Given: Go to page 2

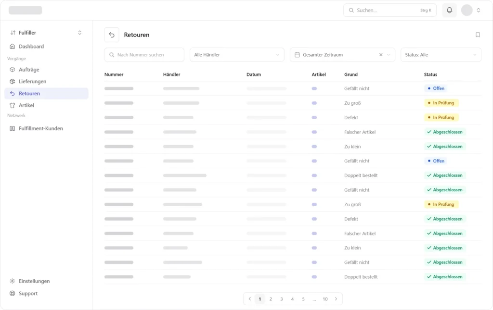Looking at the screenshot, I should click(x=271, y=299).
